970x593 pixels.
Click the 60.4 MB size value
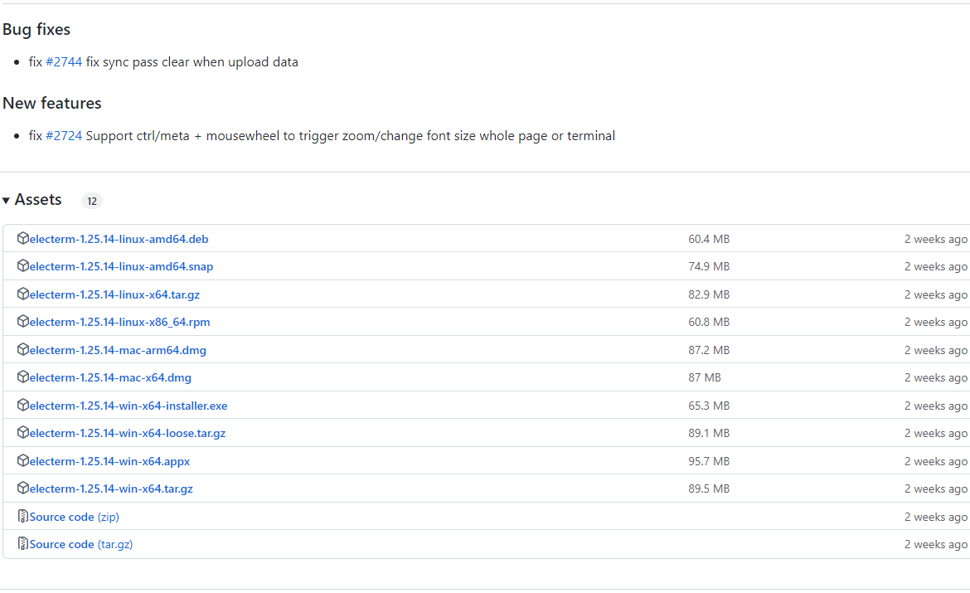click(709, 239)
